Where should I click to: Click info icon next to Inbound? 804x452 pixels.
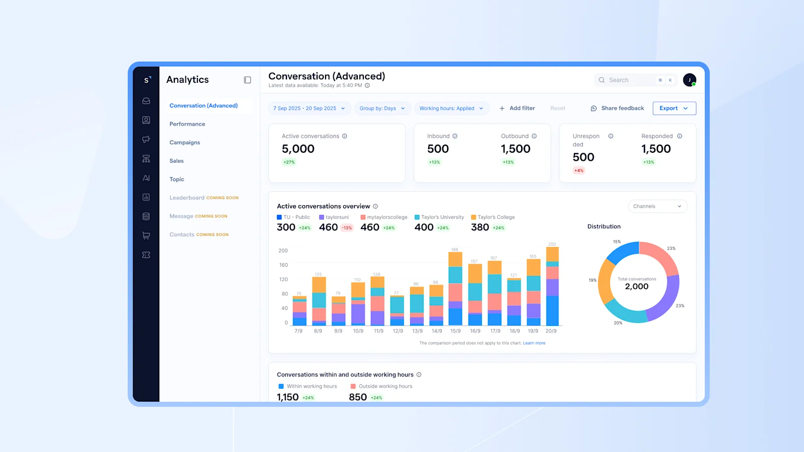pos(455,136)
